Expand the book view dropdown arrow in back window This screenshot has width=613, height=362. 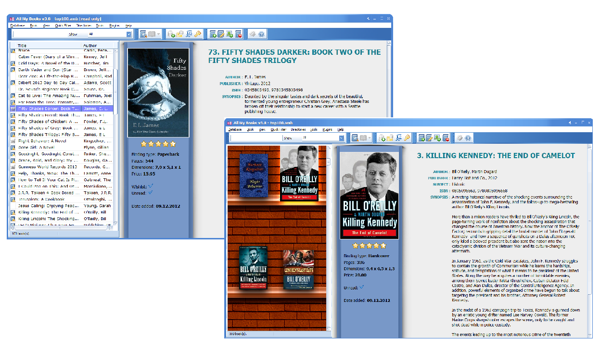pos(159,34)
